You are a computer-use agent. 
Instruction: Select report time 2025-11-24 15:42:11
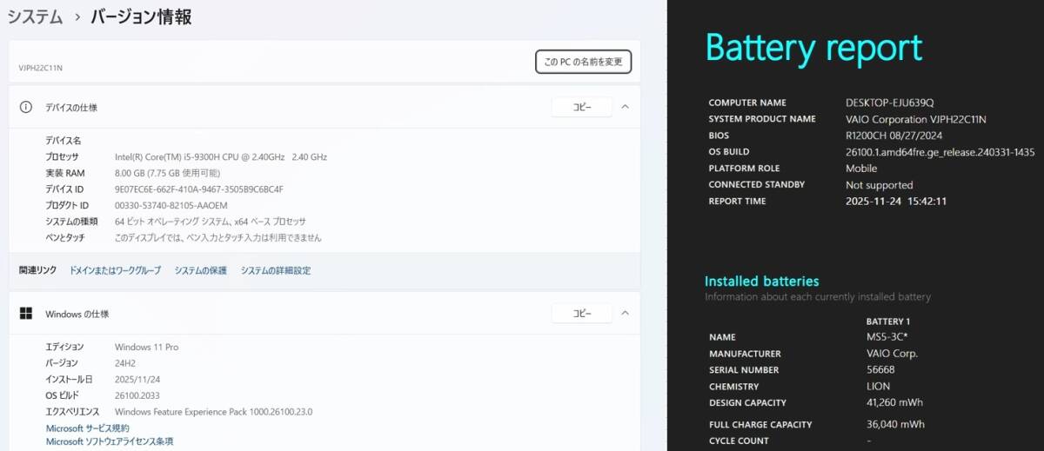coord(896,202)
